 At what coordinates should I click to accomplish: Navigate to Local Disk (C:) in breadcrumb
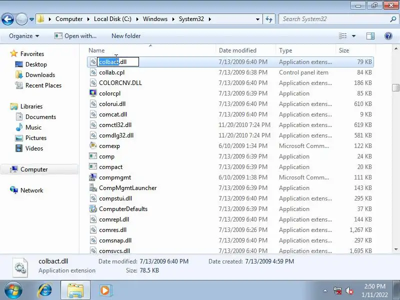pos(112,19)
